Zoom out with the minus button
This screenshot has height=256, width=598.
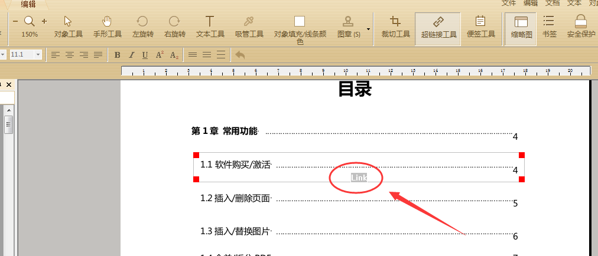[15, 21]
